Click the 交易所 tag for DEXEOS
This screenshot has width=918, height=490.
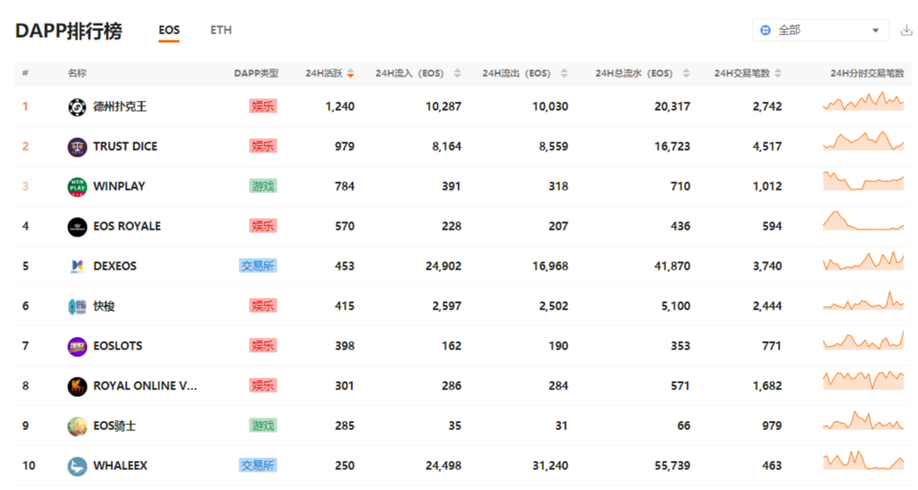(x=258, y=266)
